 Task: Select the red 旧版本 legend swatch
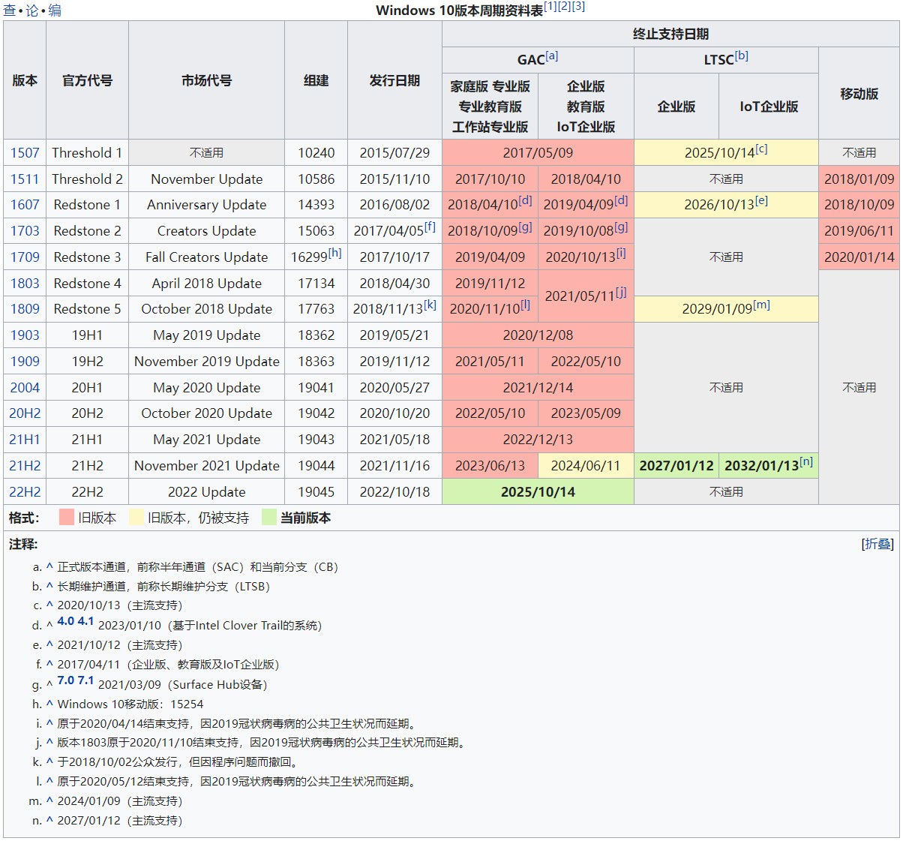[67, 518]
